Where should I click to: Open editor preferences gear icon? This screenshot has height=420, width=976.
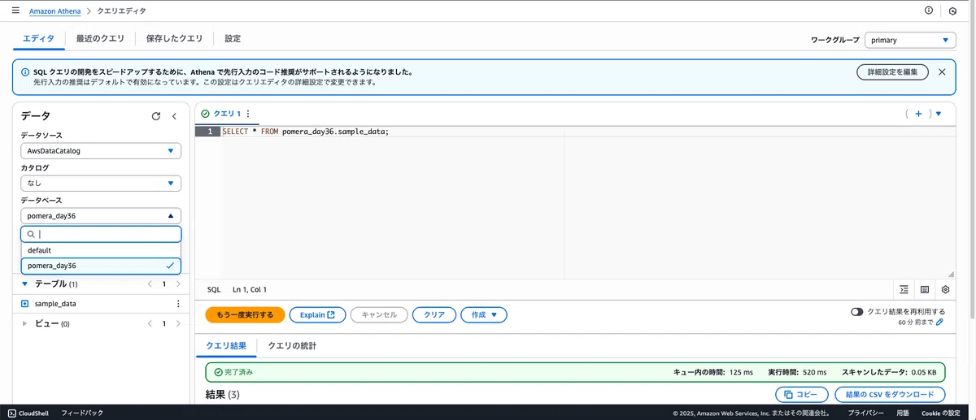pos(945,289)
